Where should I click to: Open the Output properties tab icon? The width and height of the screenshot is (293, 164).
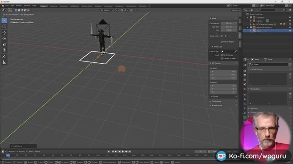tap(245, 75)
